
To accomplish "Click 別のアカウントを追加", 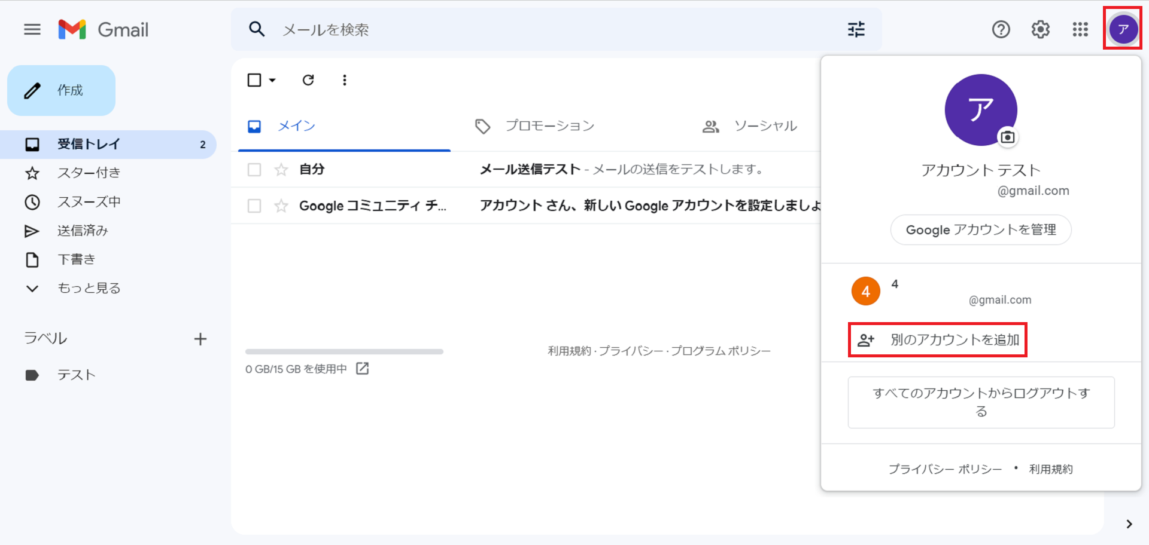I will pos(938,340).
